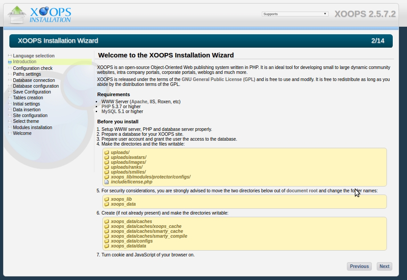Screen dimensions: 407x280
Task: Click the Requirements heading
Action: click(114, 95)
